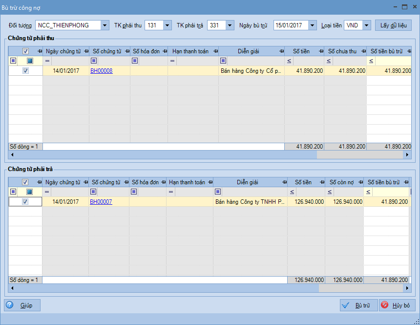Viewport: 420px width, 325px height.
Task: Open the Loại tiền currency dropdown
Action: coord(366,25)
